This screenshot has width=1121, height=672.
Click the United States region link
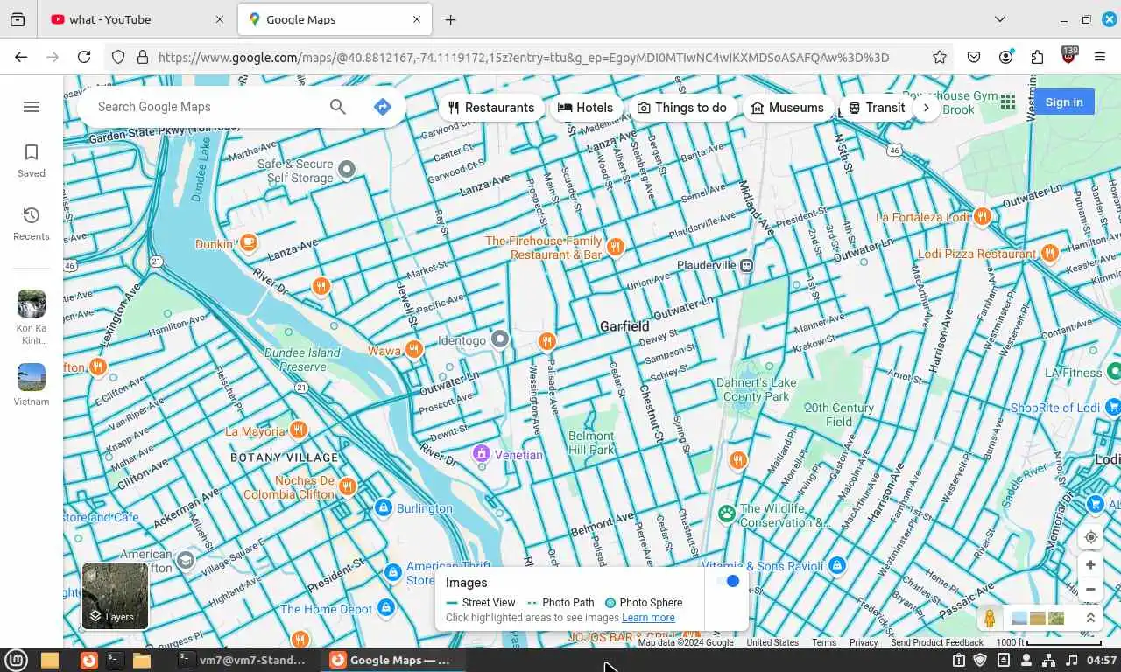pyautogui.click(x=772, y=642)
